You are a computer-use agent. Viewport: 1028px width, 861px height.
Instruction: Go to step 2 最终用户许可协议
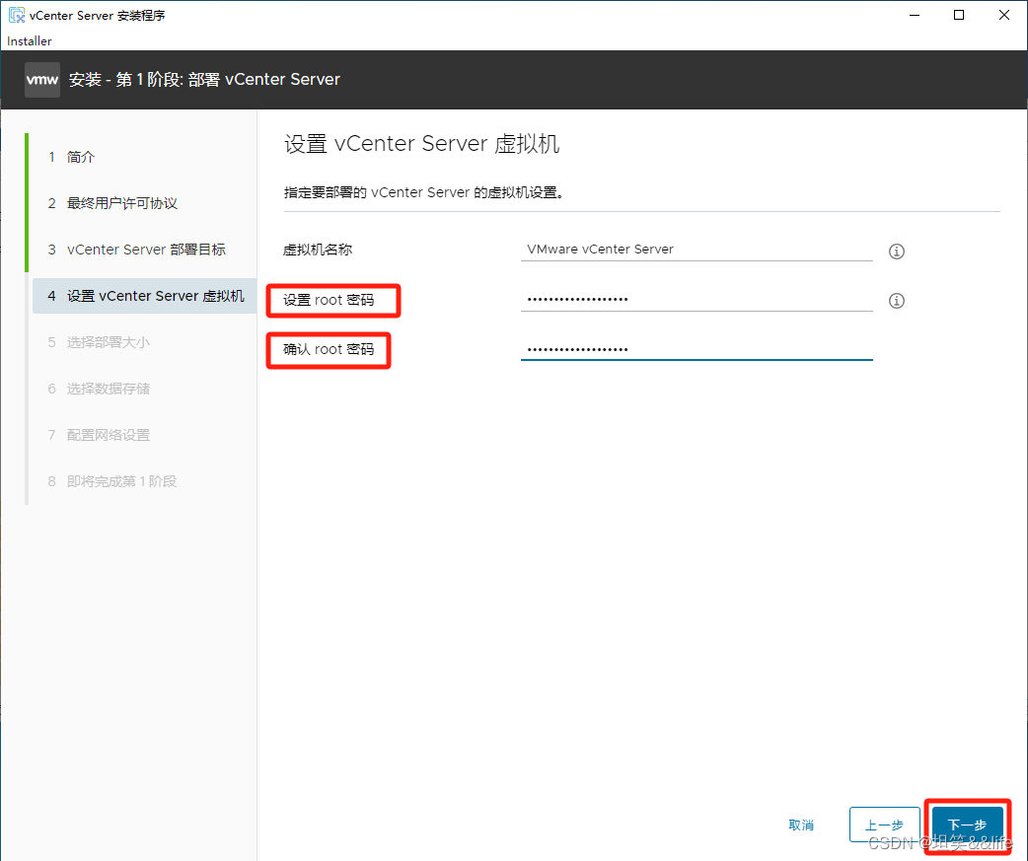point(112,204)
